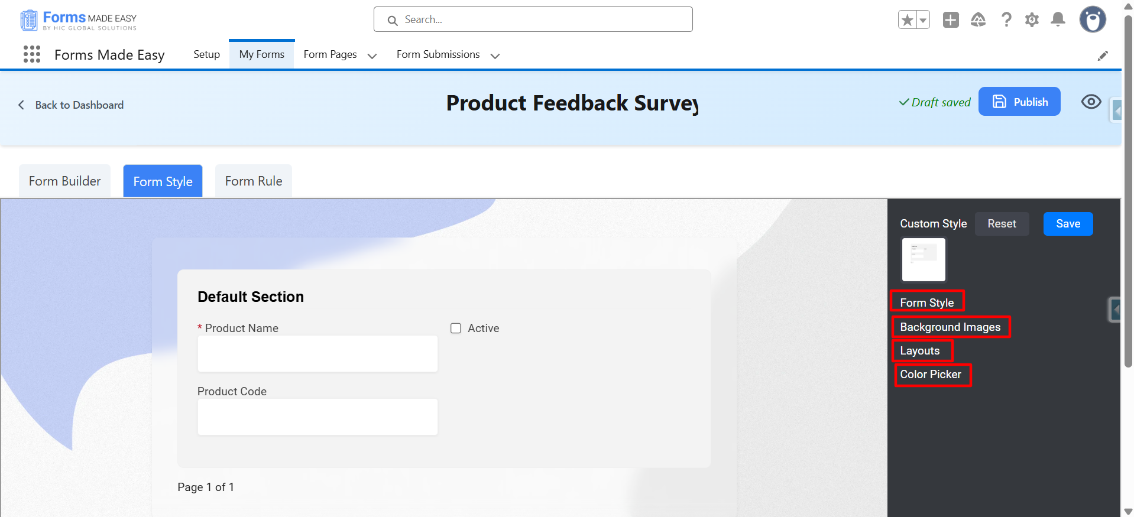Screen dimensions: 1134x517
Task: Open the Help question mark icon
Action: click(x=1006, y=20)
